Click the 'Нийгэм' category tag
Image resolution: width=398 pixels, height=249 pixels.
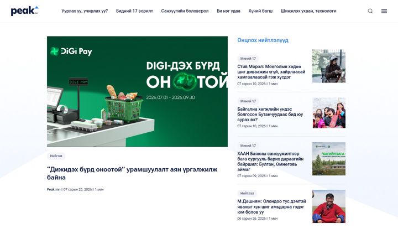click(56, 156)
